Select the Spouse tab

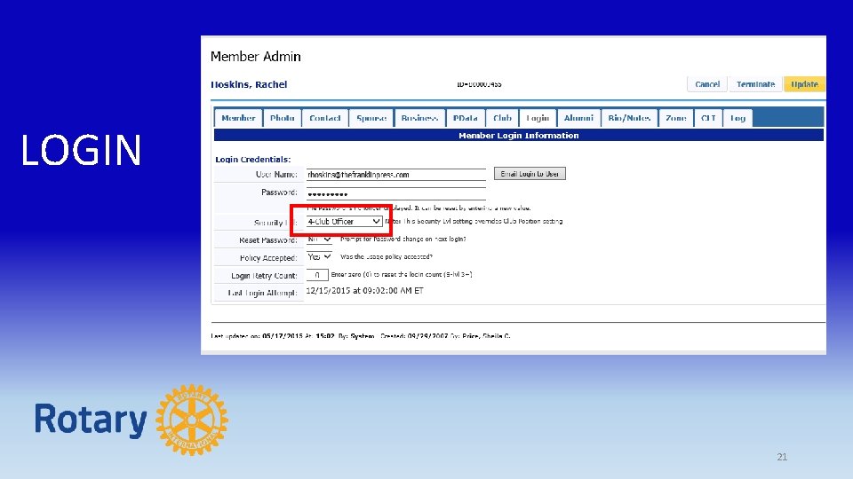pos(371,118)
